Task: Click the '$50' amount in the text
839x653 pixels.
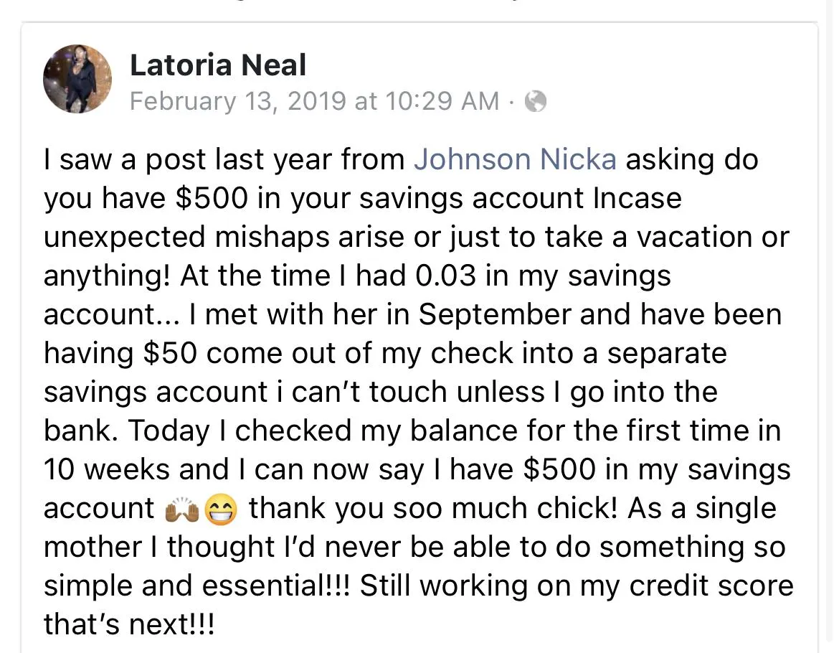Action: tap(170, 353)
